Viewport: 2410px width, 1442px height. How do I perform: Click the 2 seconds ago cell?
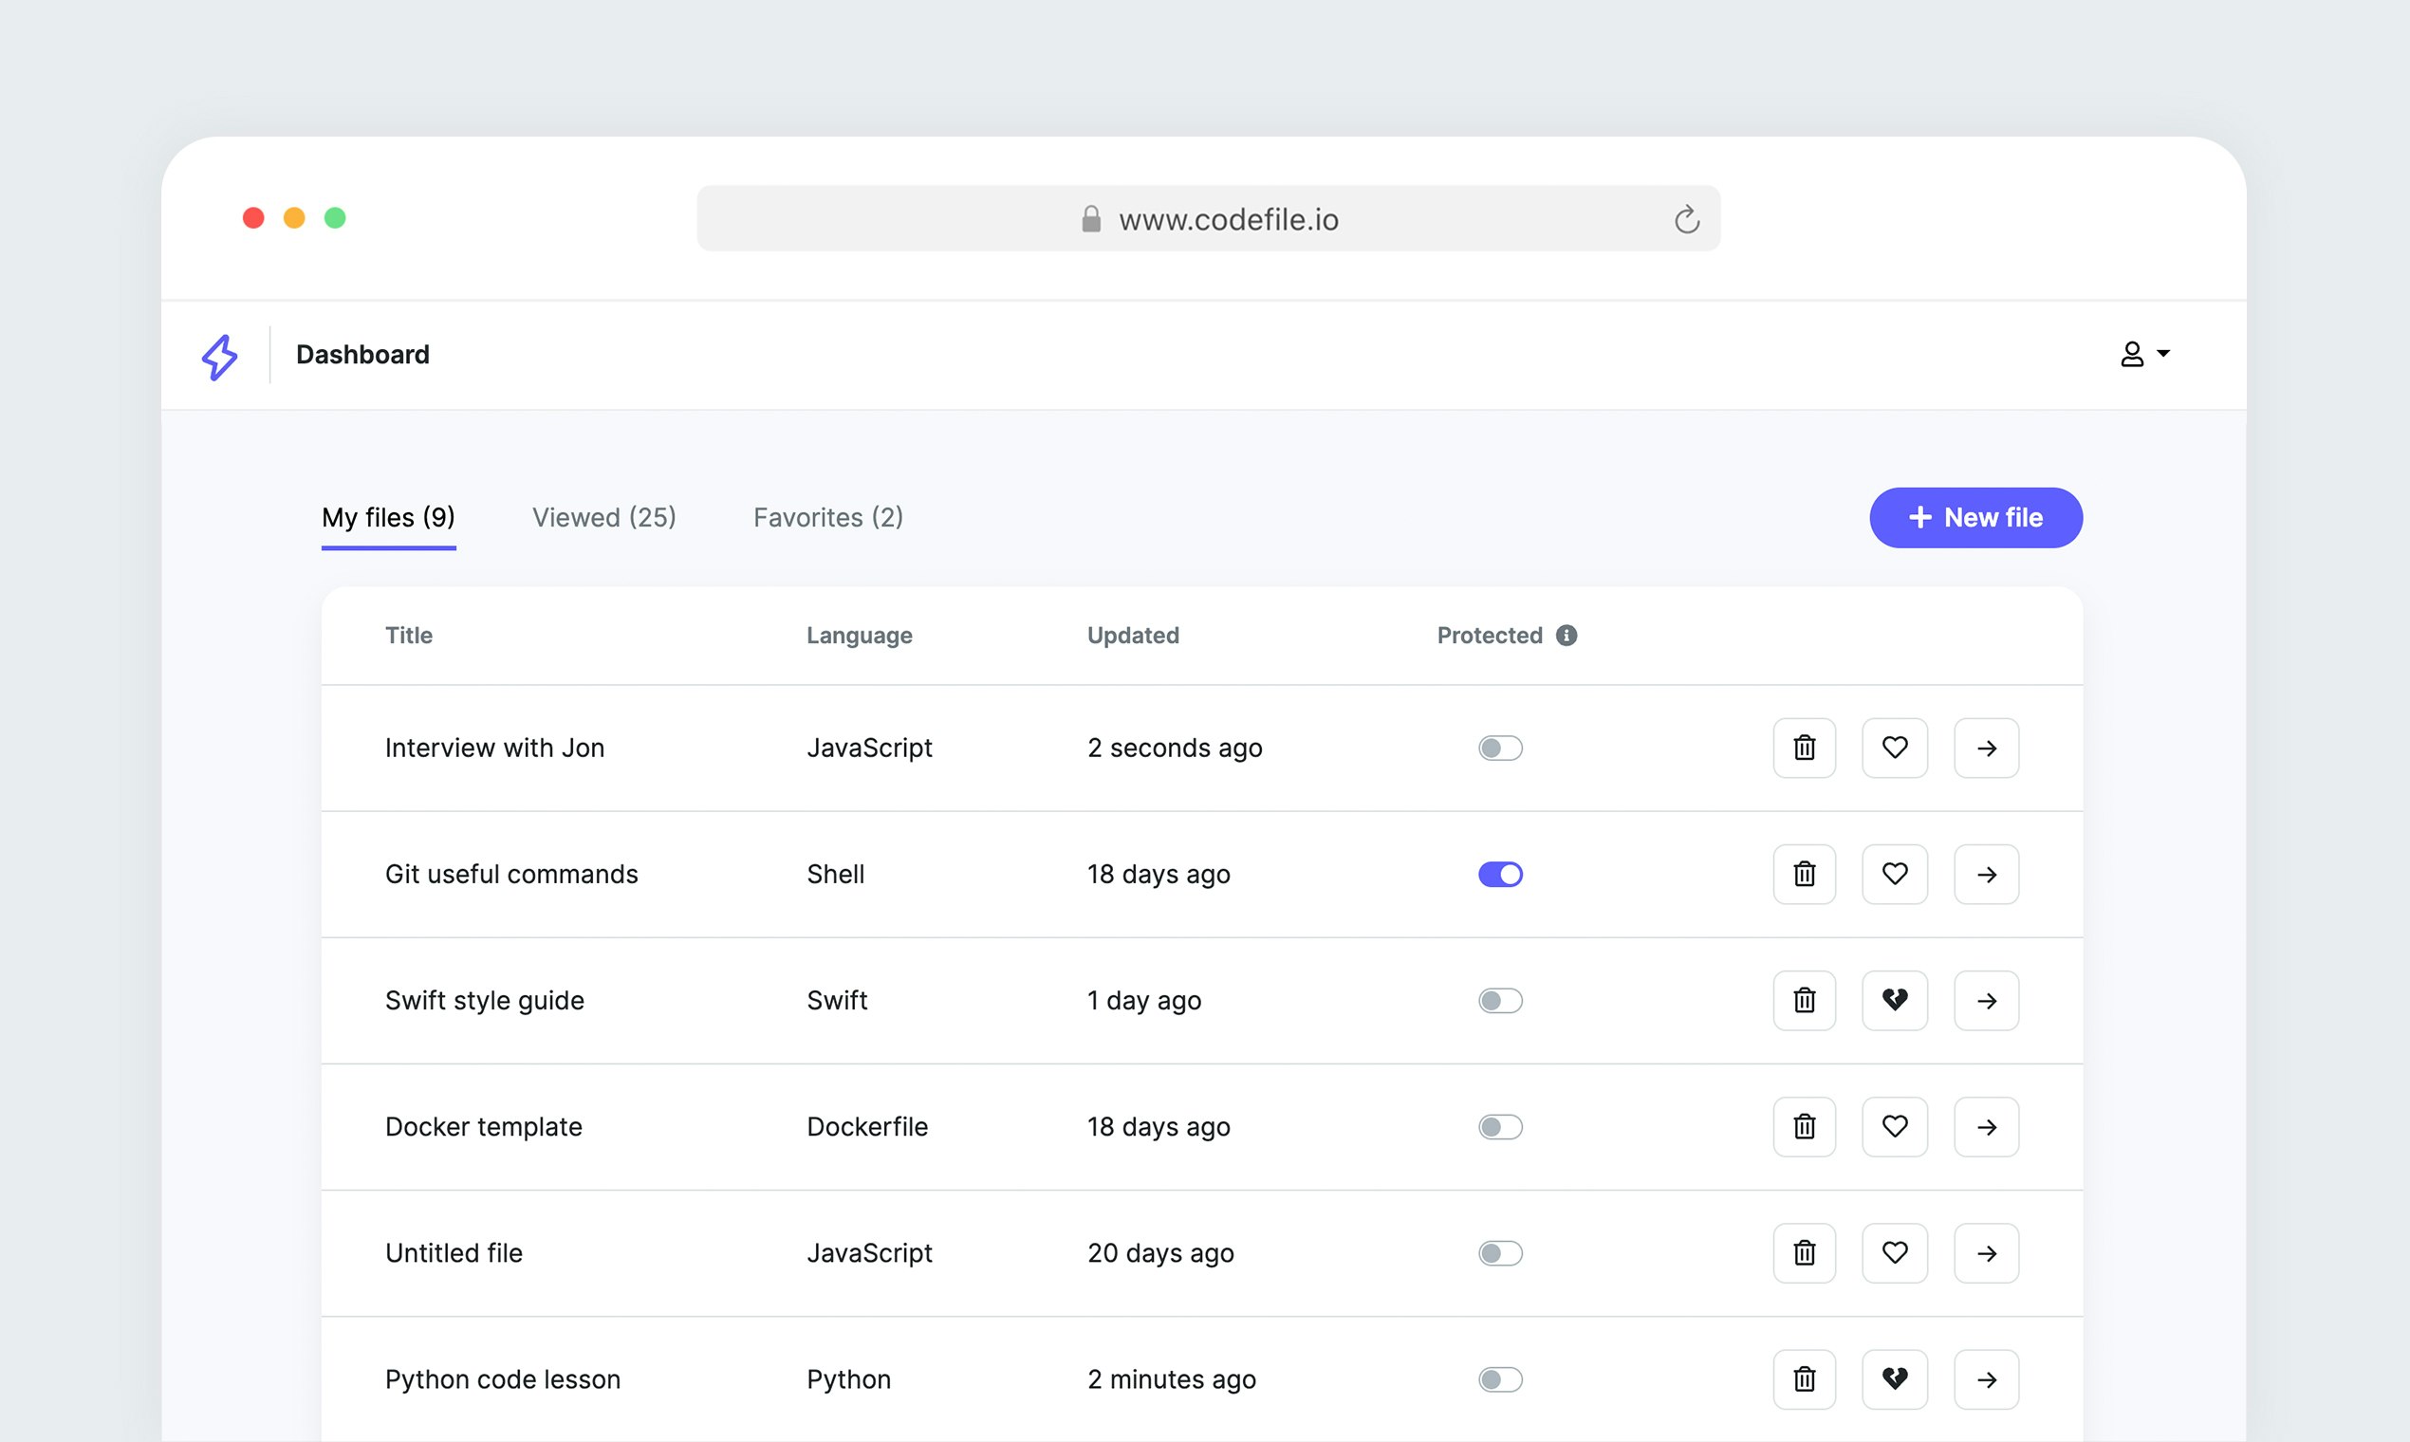point(1175,749)
